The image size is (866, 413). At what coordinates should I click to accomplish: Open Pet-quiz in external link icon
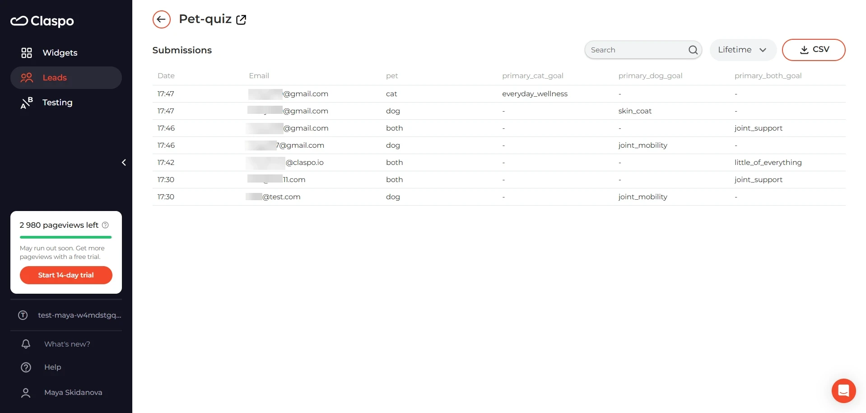[x=241, y=20]
